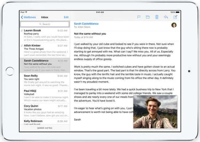200x142 pixels.
Task: Tap the Mailboxes back link
Action: [x=28, y=17]
